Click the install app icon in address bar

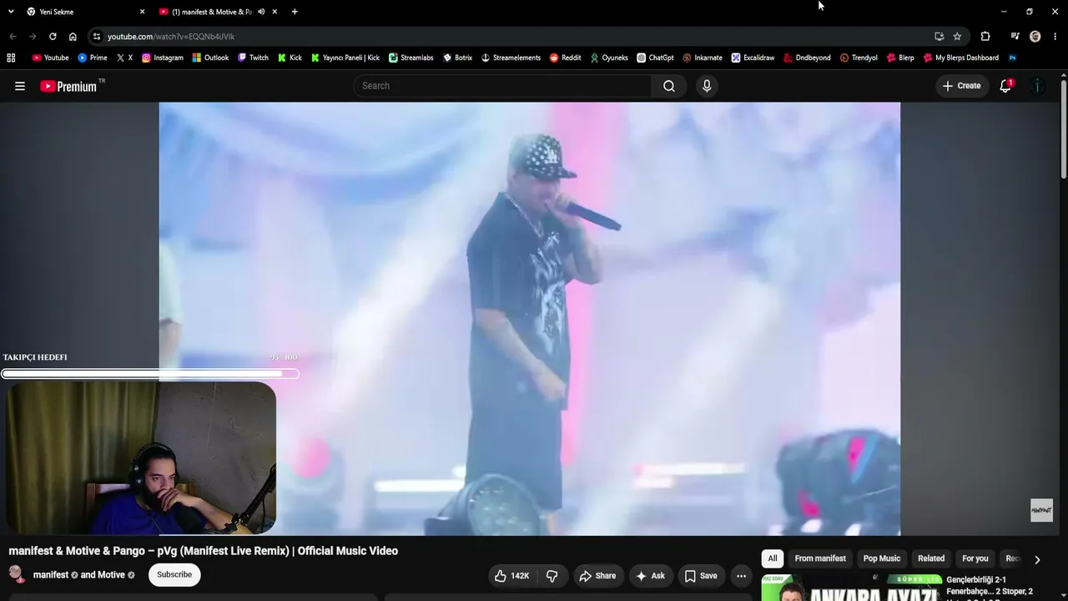[x=940, y=37]
